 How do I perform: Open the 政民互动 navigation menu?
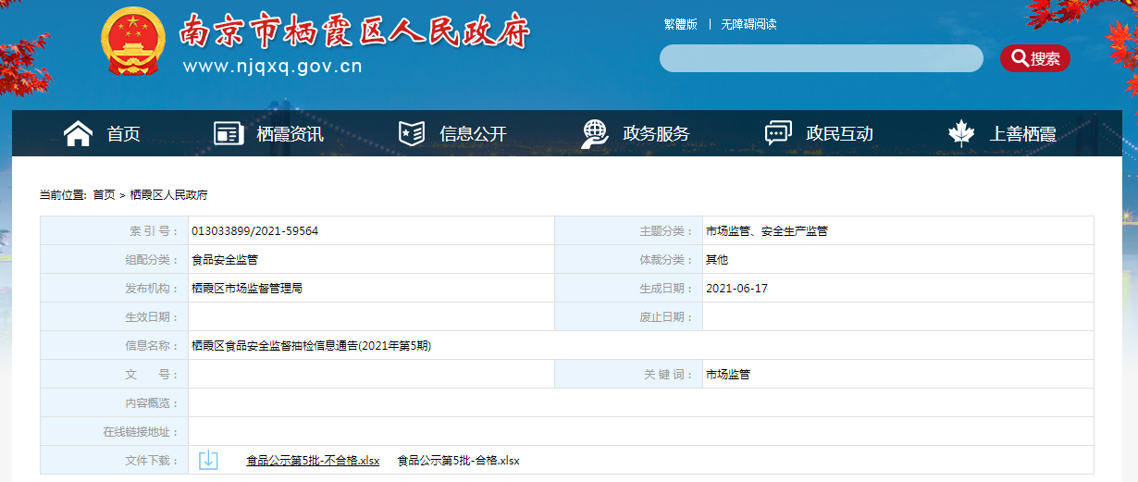pyautogui.click(x=839, y=134)
